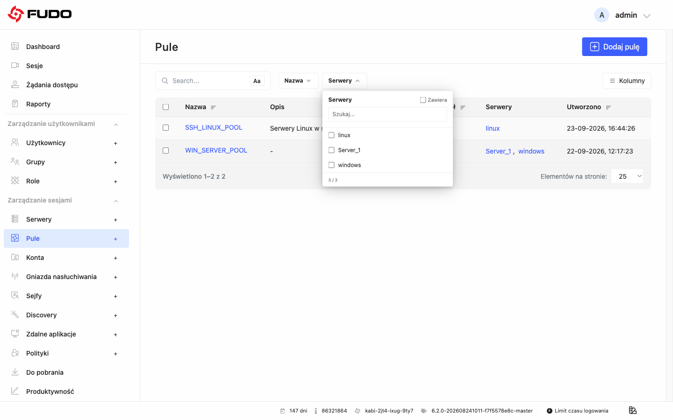Click the Dodaj pulę button
Image resolution: width=673 pixels, height=420 pixels.
pos(615,47)
